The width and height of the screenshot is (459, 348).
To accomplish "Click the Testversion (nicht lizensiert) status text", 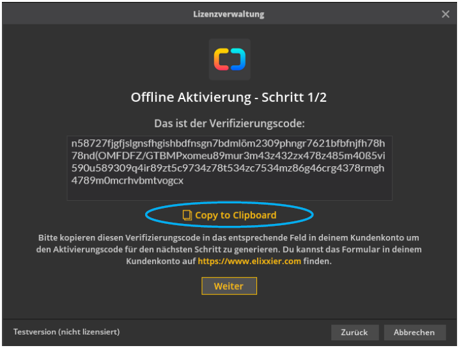I will 66,332.
